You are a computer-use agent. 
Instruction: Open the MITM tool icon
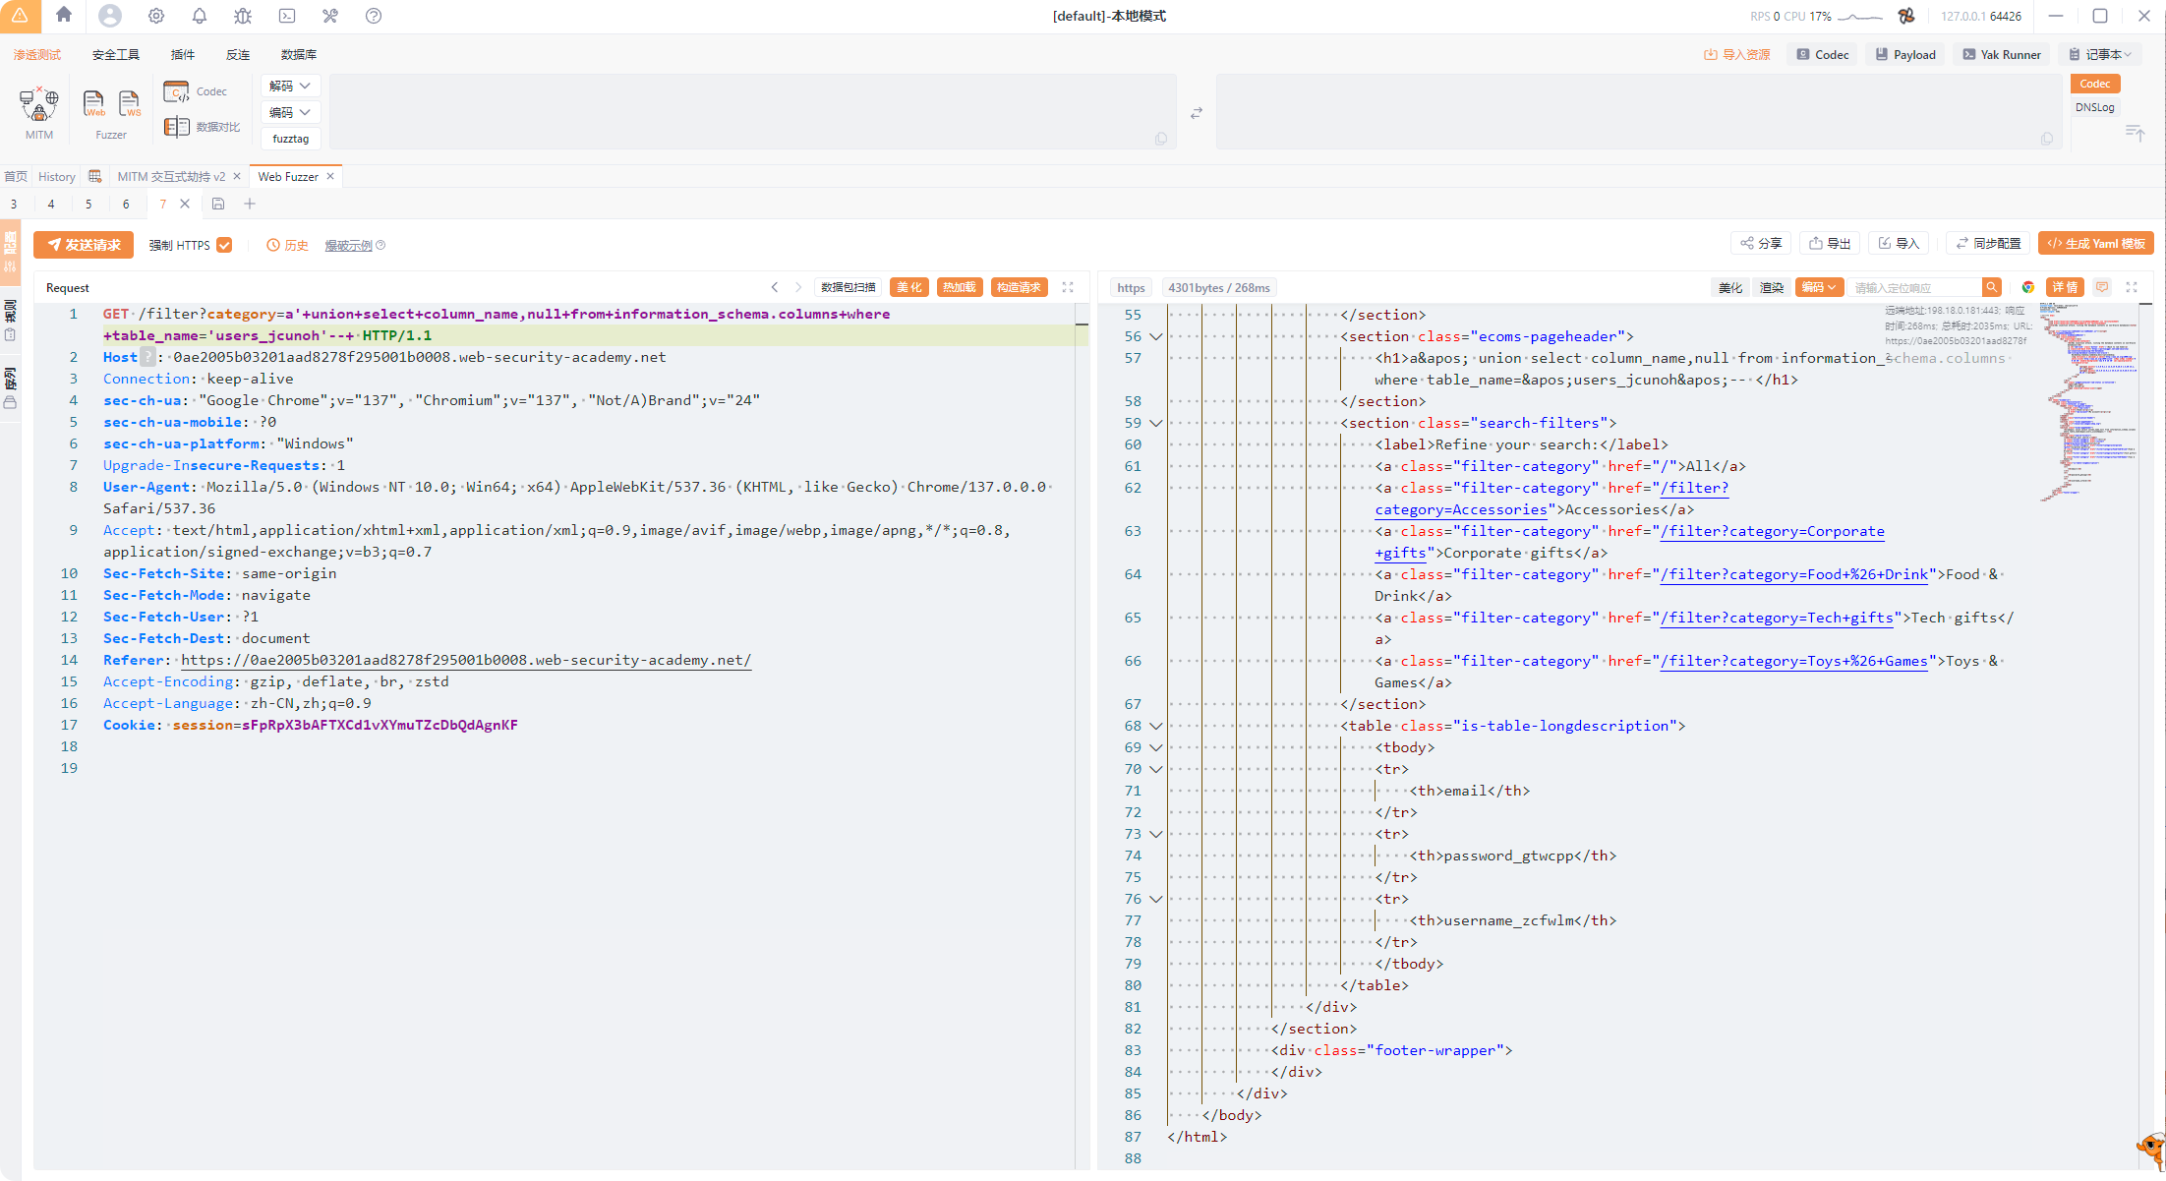point(39,103)
